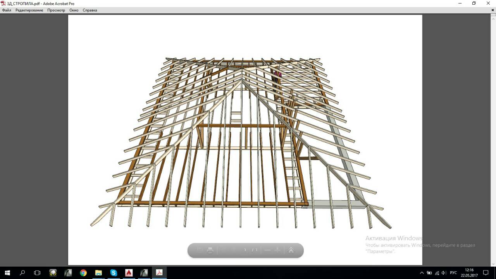Open the Редактирование menu

29,10
